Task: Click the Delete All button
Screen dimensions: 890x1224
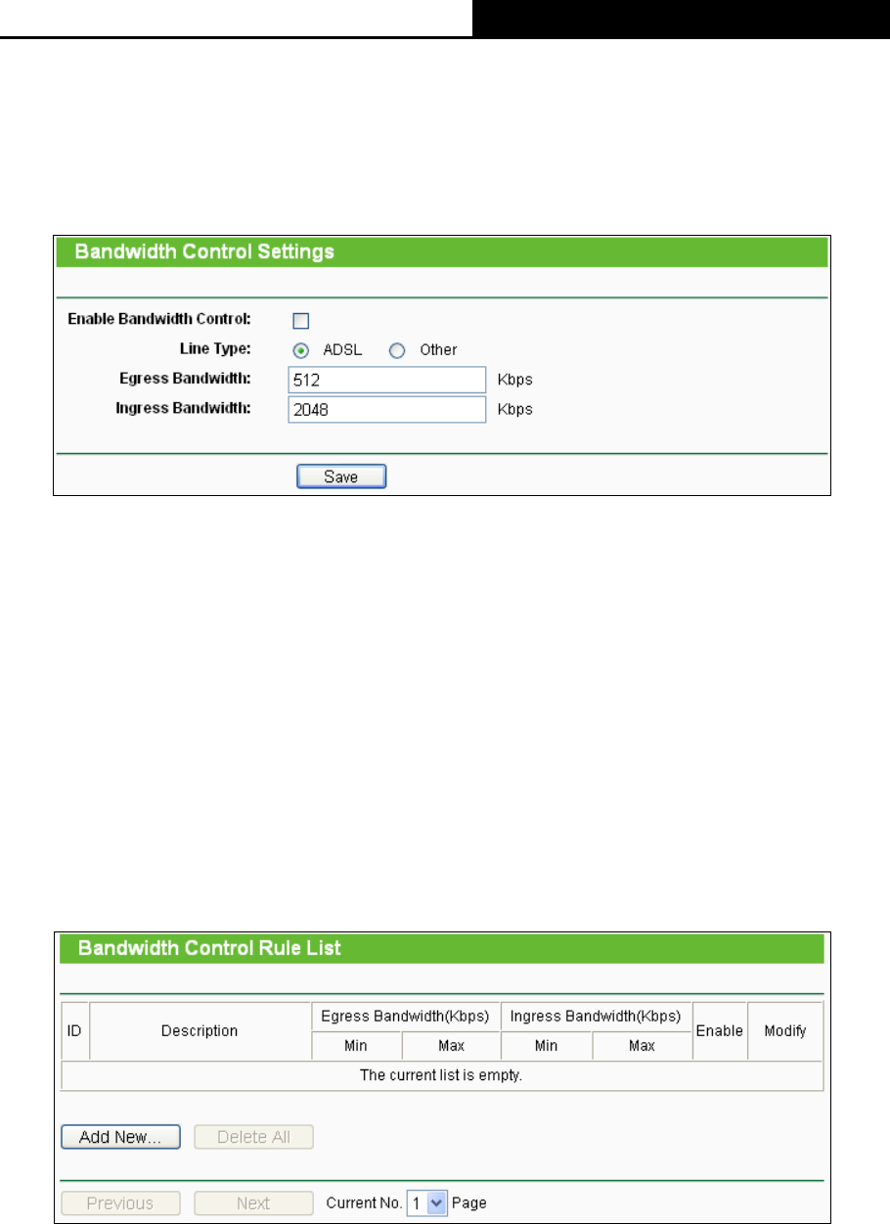Action: [x=254, y=1137]
